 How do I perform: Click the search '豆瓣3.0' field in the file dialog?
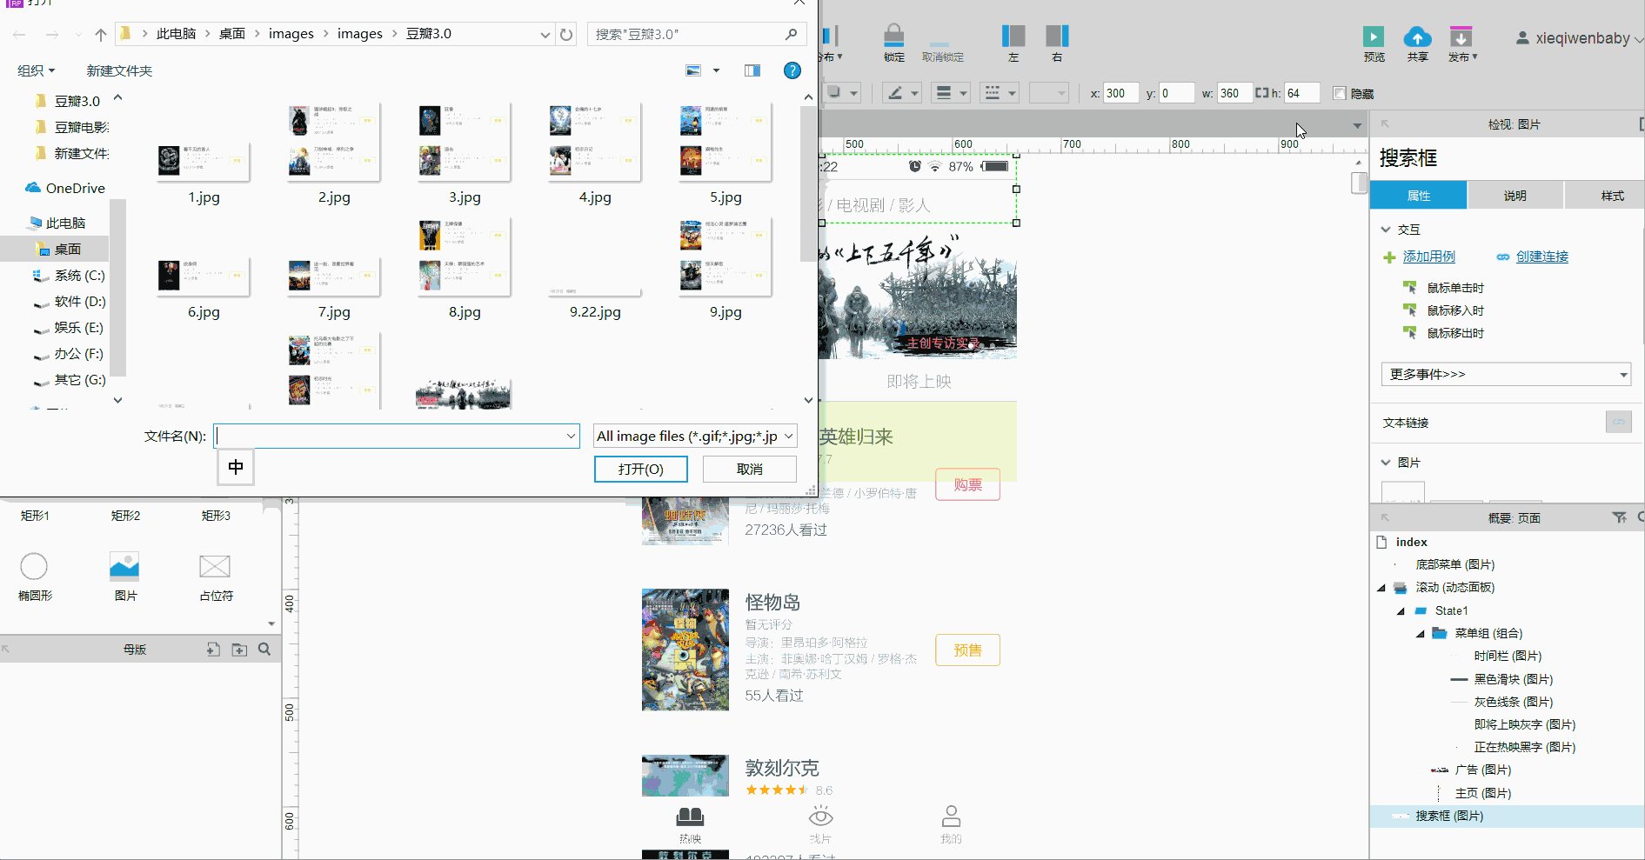696,34
